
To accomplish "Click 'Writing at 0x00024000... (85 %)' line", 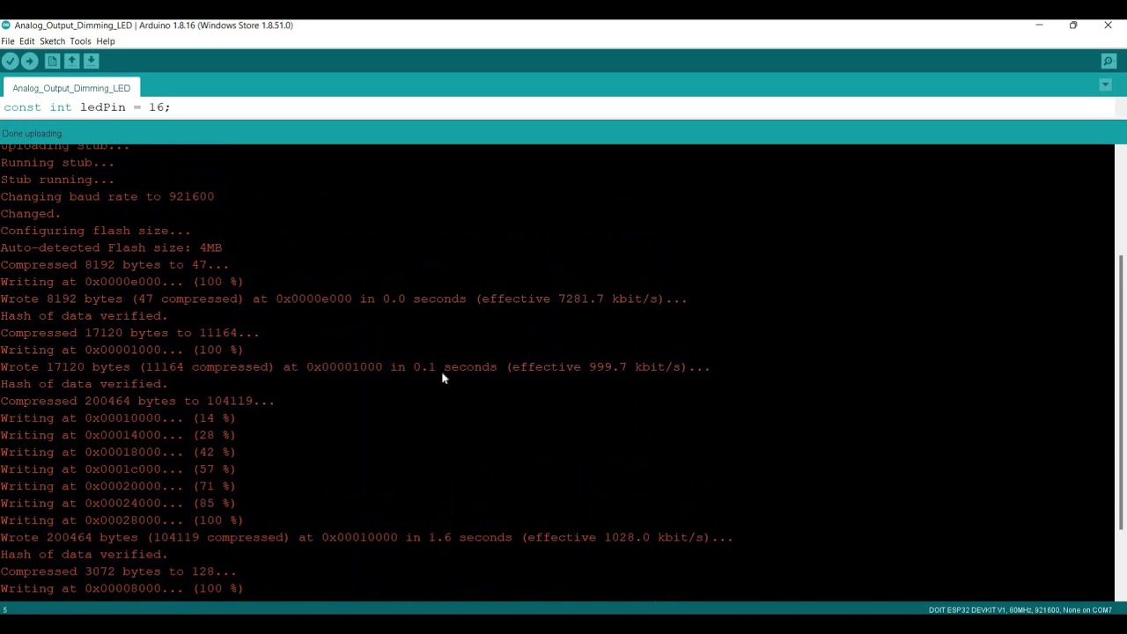I will point(118,503).
